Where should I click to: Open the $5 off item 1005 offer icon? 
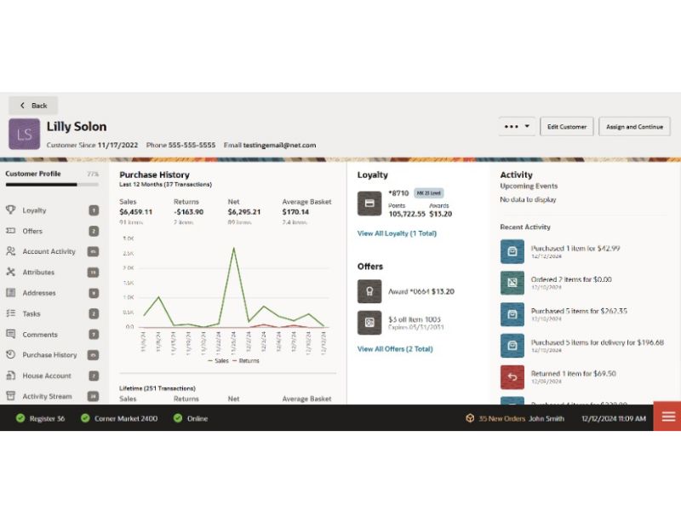[369, 323]
